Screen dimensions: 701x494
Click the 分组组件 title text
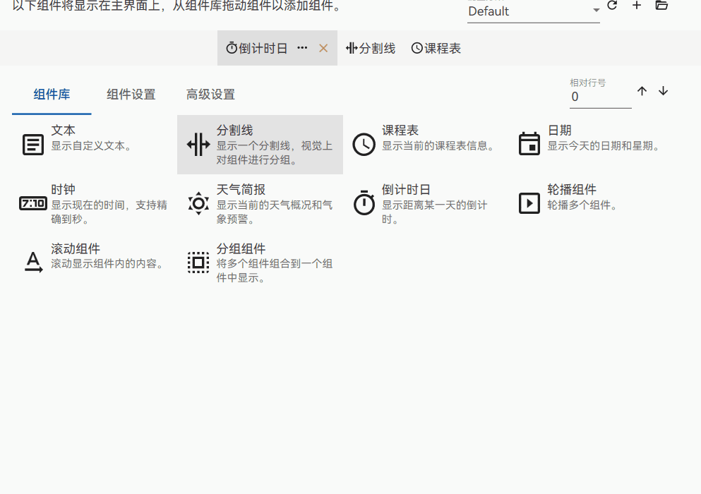click(241, 248)
